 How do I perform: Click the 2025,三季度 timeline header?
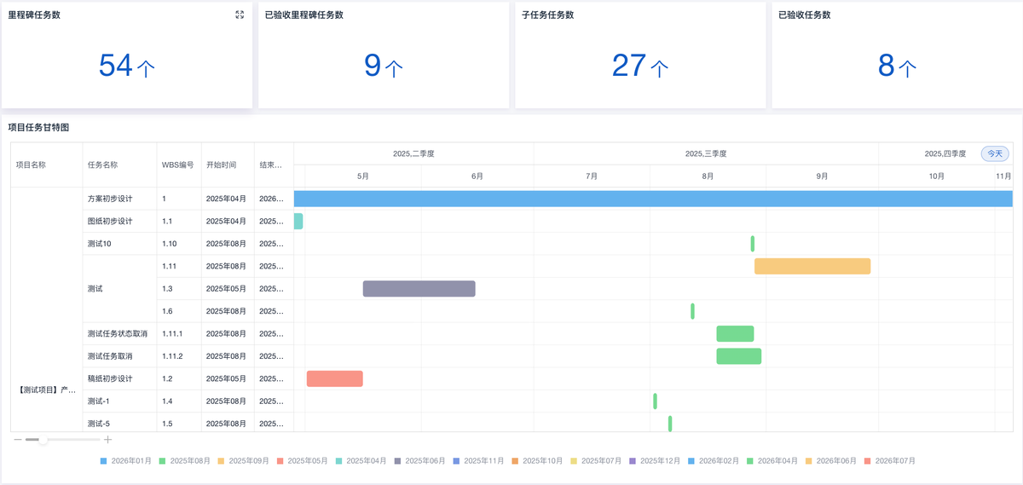[x=706, y=153]
